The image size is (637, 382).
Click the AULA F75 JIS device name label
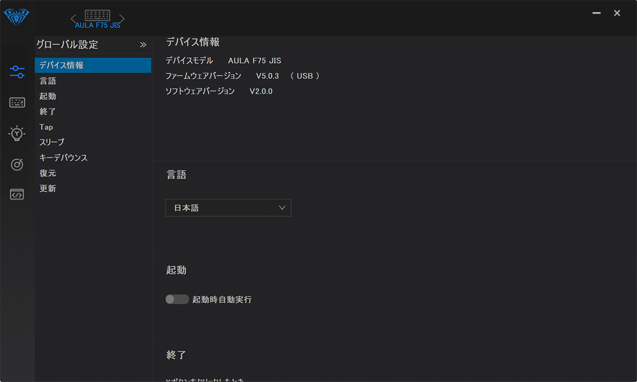(x=98, y=25)
